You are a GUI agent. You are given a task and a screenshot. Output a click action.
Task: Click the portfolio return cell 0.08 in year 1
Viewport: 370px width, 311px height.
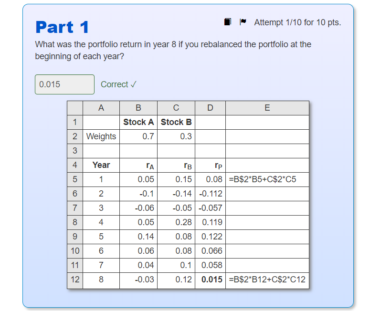[210, 180]
